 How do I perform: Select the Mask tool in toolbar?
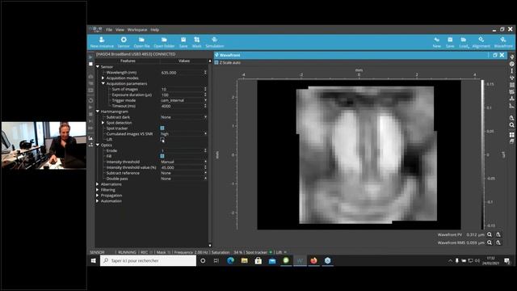tap(197, 42)
